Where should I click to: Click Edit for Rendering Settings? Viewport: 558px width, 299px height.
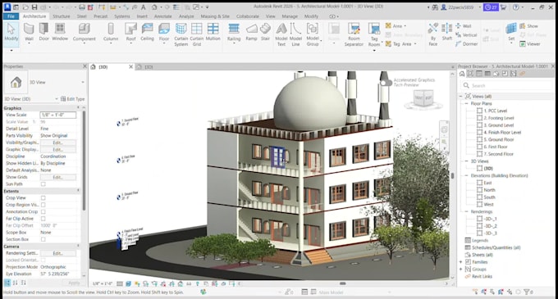57,253
